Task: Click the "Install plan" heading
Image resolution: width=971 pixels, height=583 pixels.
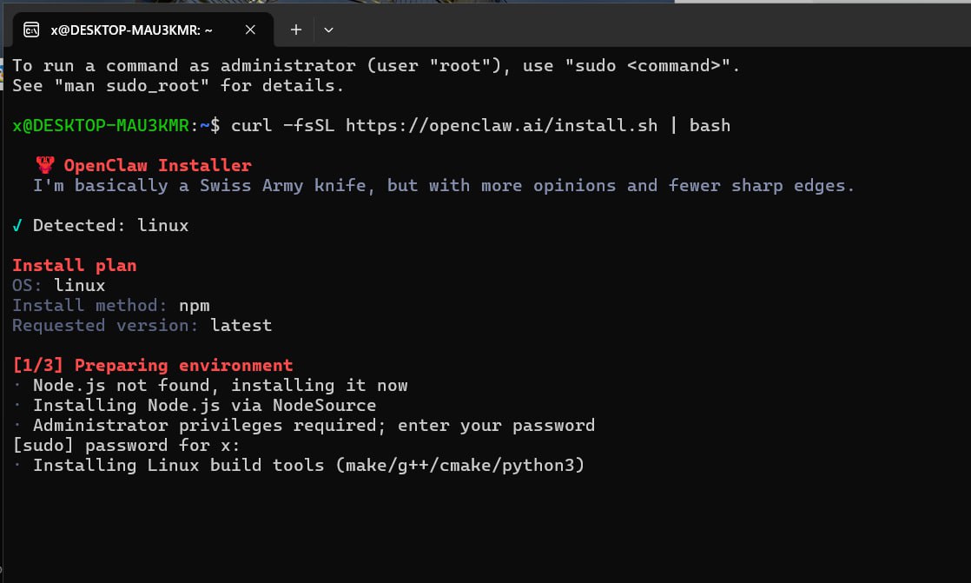Action: (x=74, y=265)
